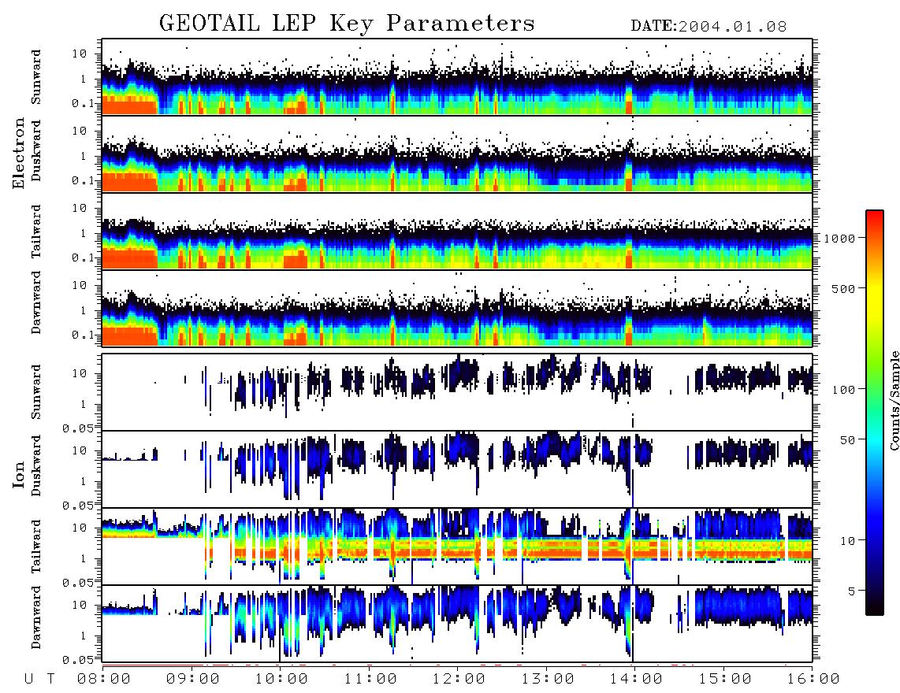Image resolution: width=900 pixels, height=693 pixels.
Task: Open the Electron Sunward spectrogram panel
Action: (457, 77)
